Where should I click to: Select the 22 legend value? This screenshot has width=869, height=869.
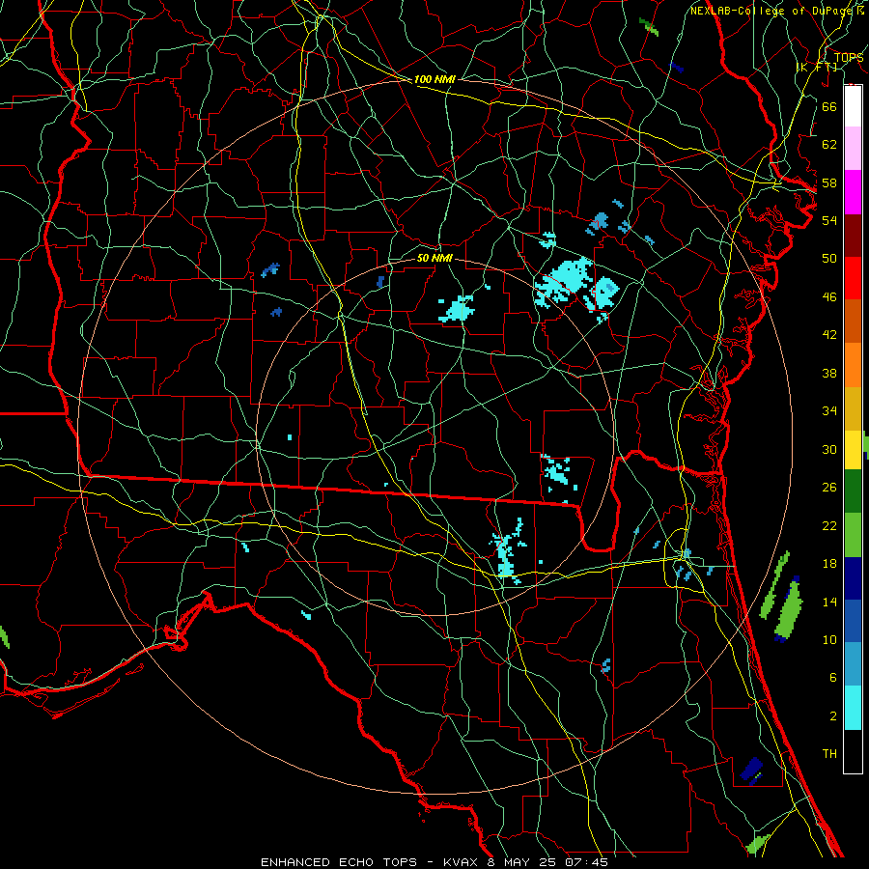(829, 525)
